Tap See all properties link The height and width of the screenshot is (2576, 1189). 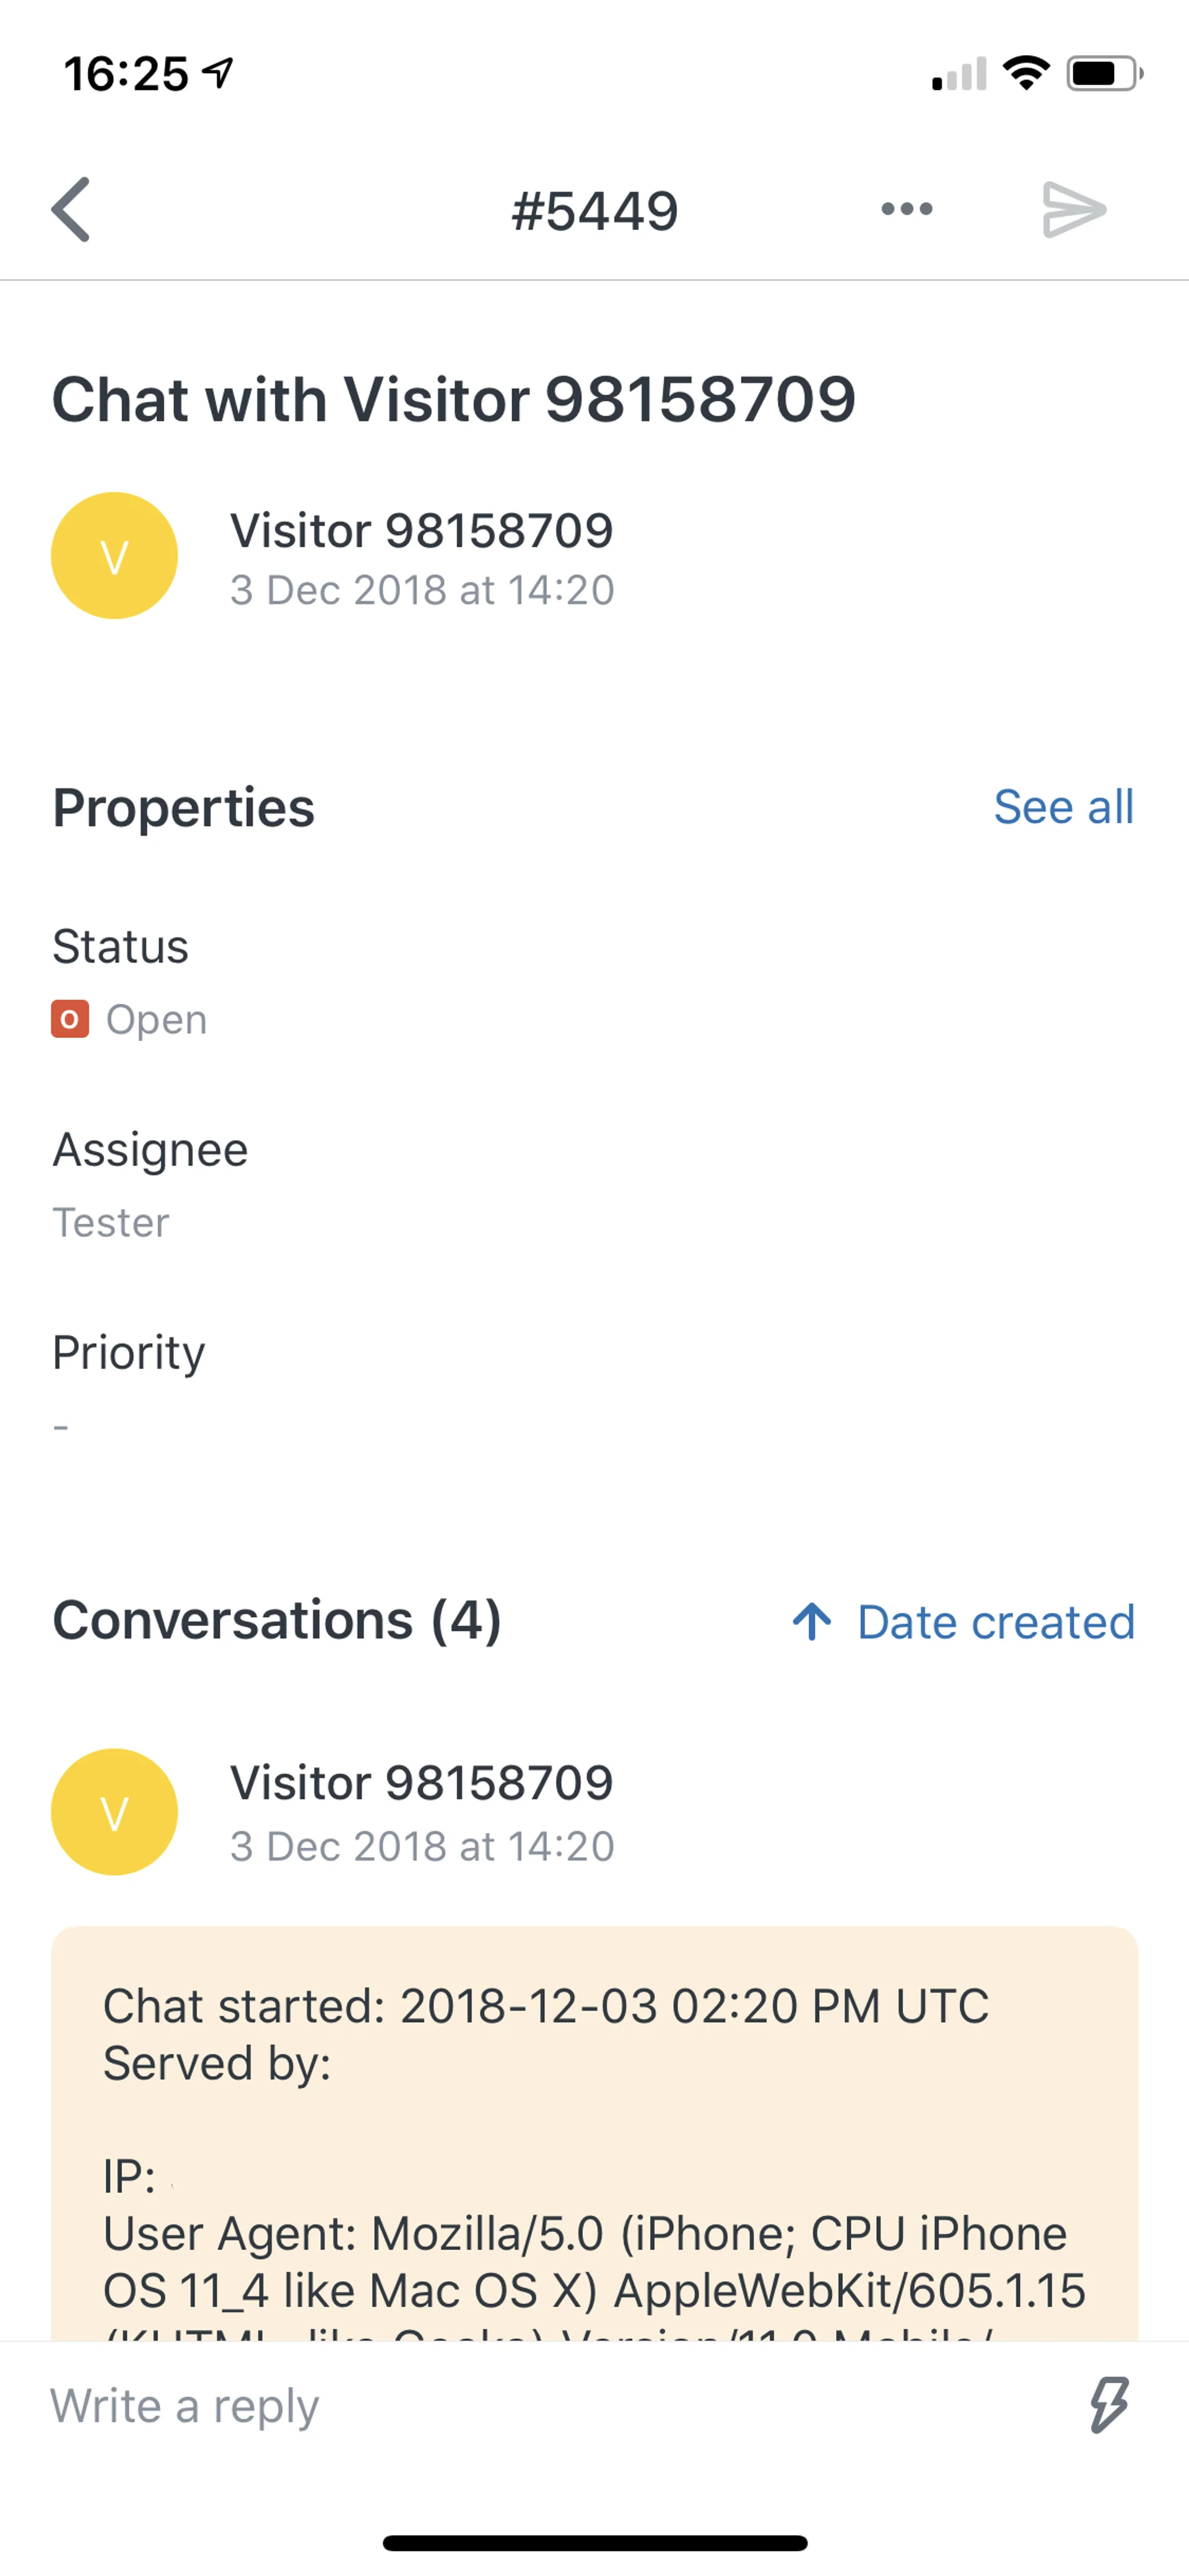(1063, 807)
